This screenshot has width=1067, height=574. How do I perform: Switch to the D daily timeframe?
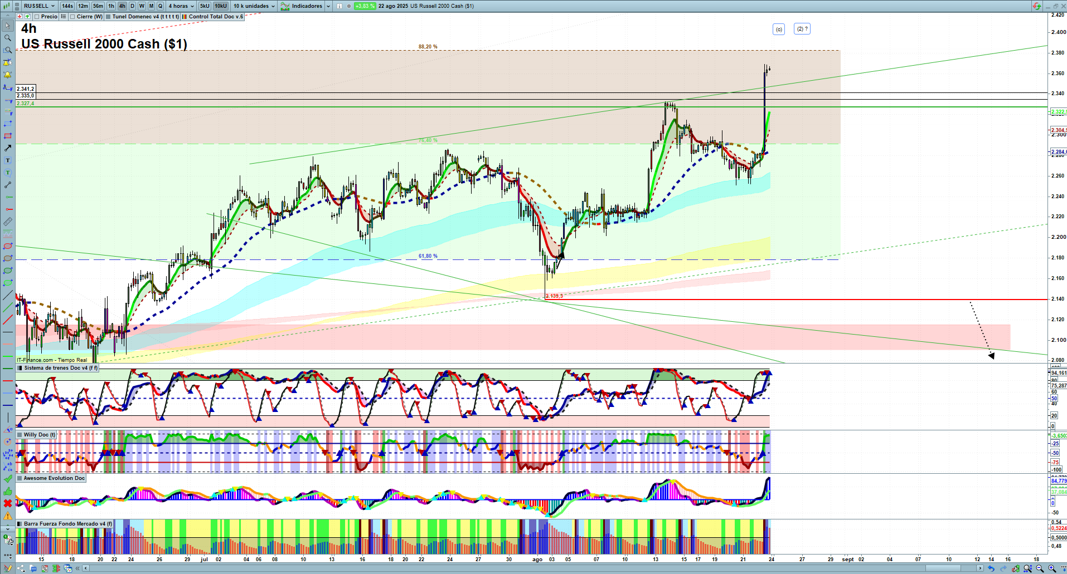pos(132,6)
